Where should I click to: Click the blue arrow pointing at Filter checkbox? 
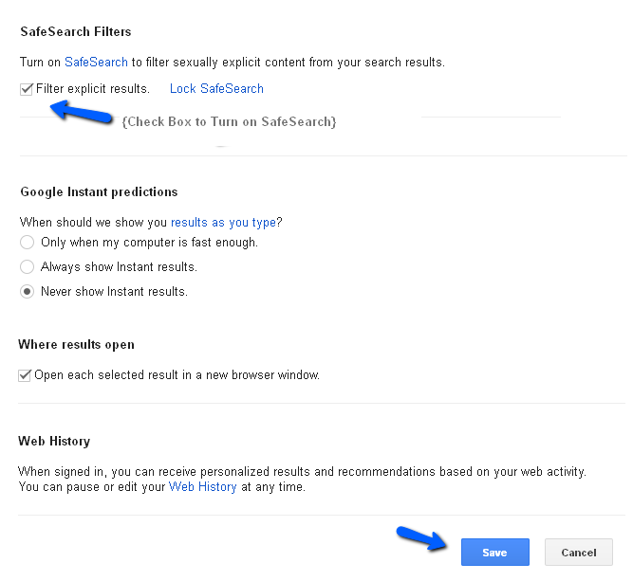[78, 110]
